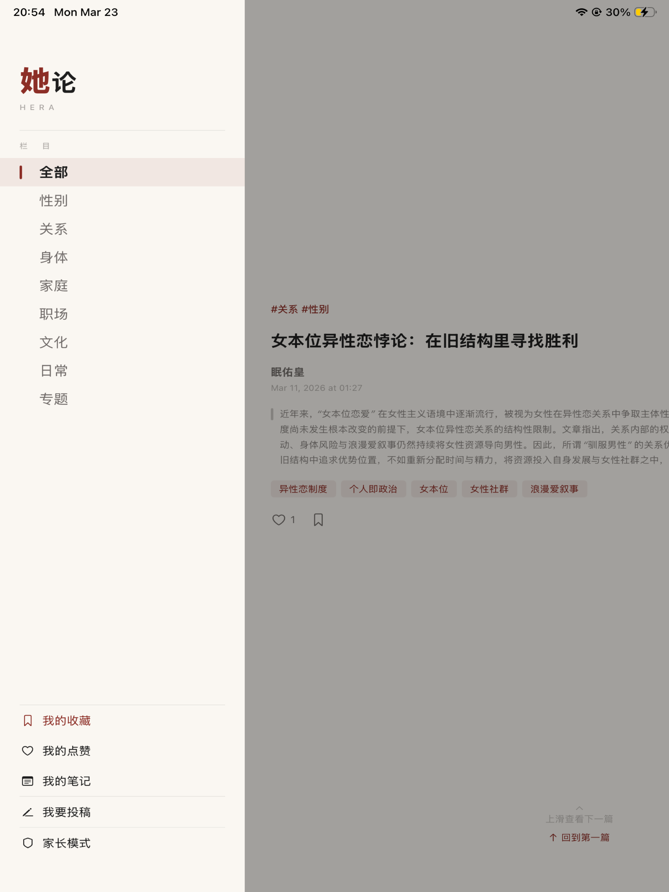The width and height of the screenshot is (669, 892).
Task: Select the 文化 category
Action: [x=122, y=342]
